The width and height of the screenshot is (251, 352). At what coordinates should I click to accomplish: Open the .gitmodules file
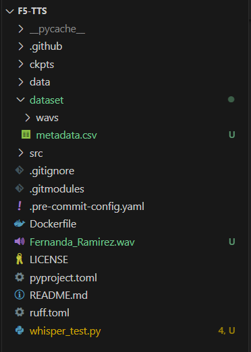pyautogui.click(x=57, y=189)
